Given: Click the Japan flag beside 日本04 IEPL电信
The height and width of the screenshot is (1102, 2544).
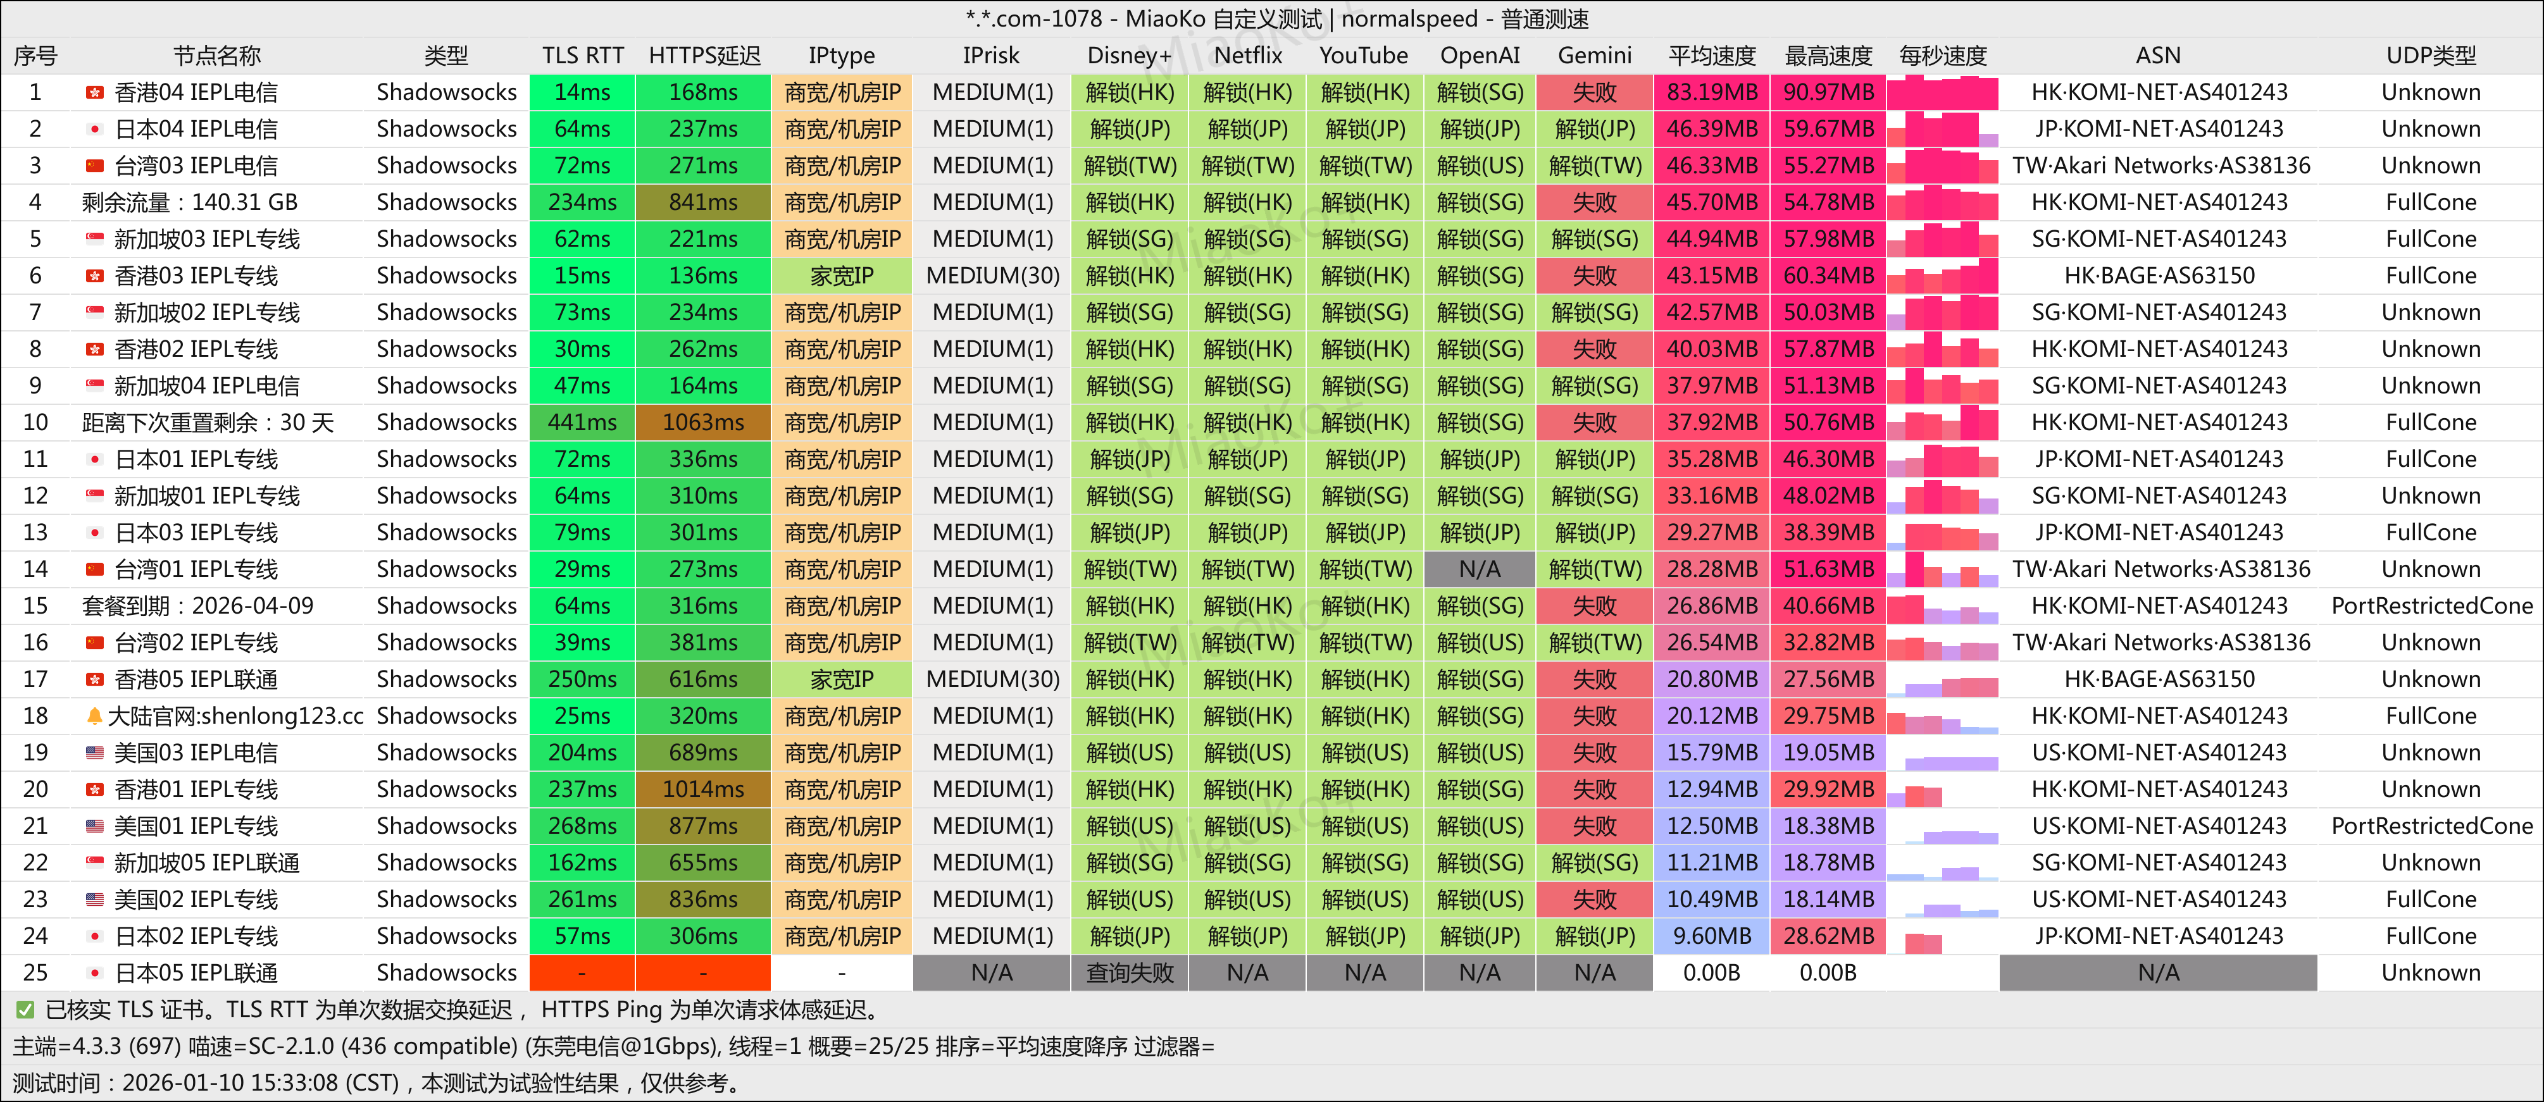Looking at the screenshot, I should [95, 129].
